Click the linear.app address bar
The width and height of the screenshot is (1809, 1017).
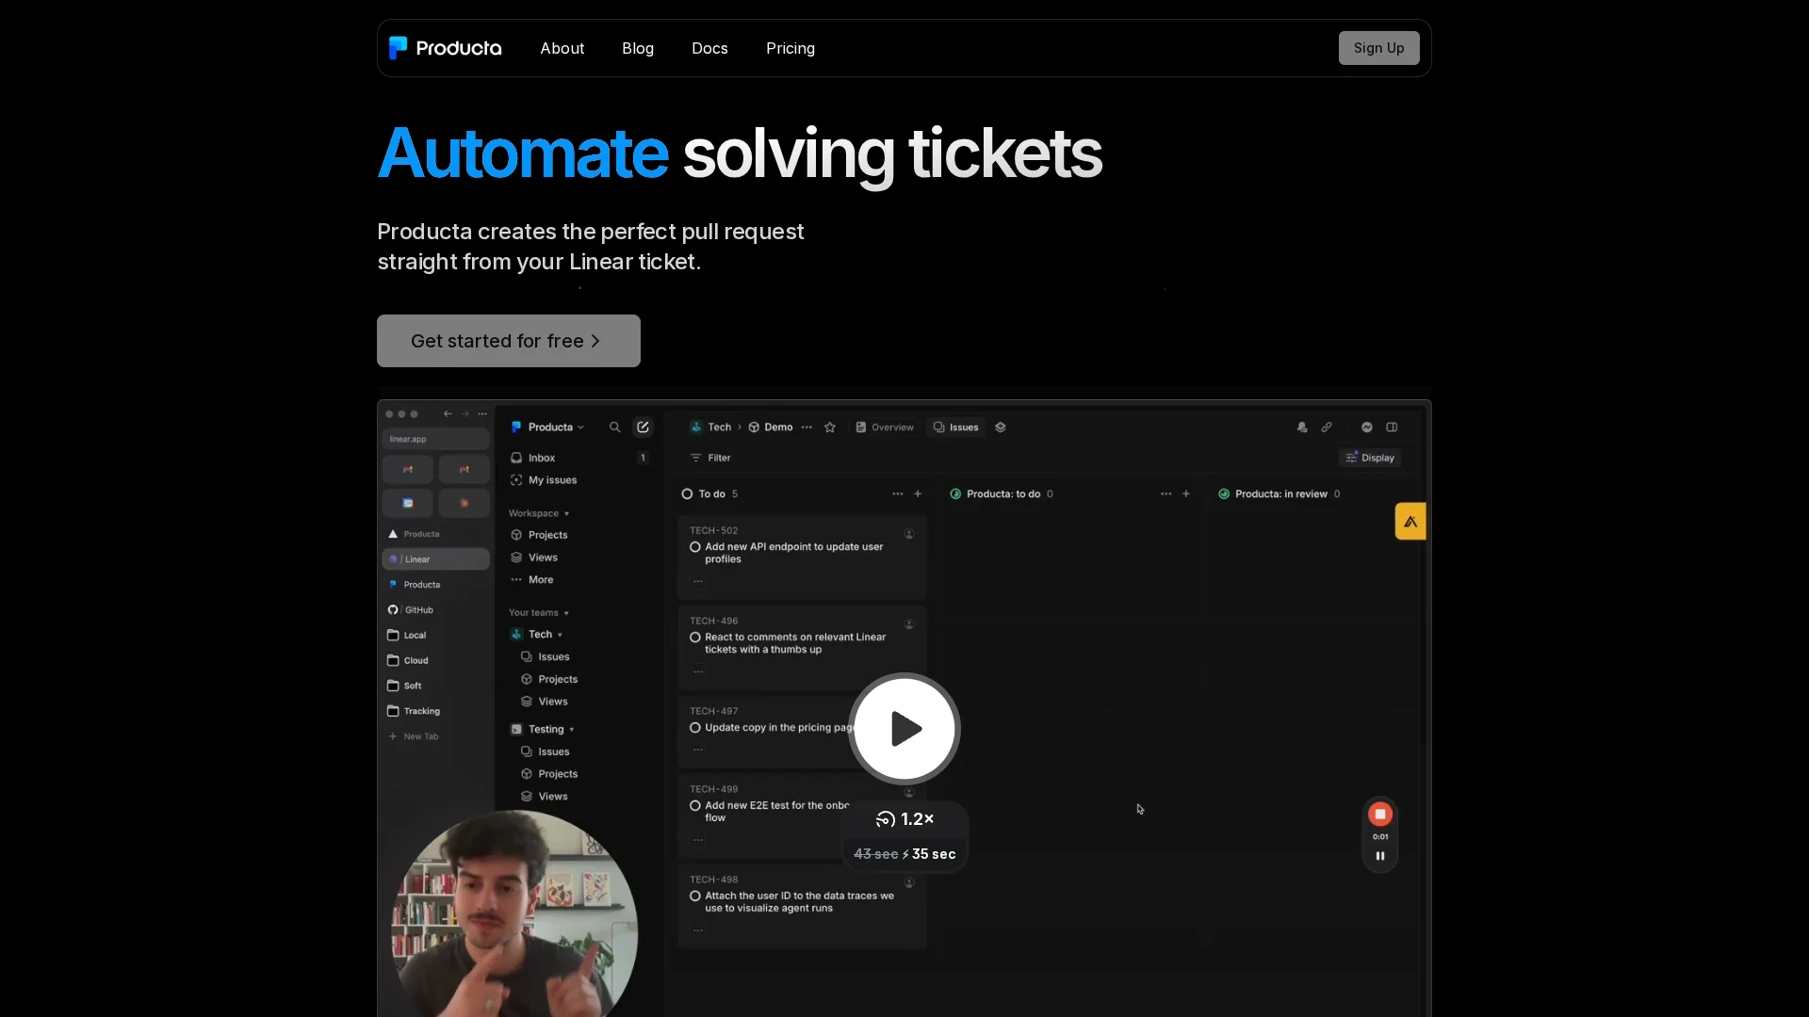(x=435, y=439)
